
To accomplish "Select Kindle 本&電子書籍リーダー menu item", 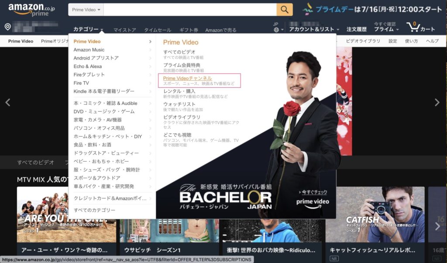I will point(104,91).
